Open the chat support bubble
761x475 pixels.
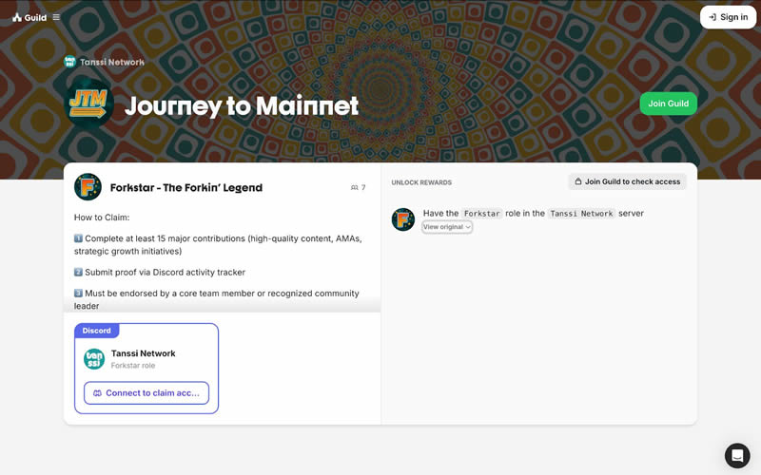pyautogui.click(x=737, y=456)
